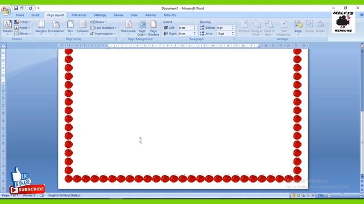
Task: Click Send to Back button
Action: point(269,28)
